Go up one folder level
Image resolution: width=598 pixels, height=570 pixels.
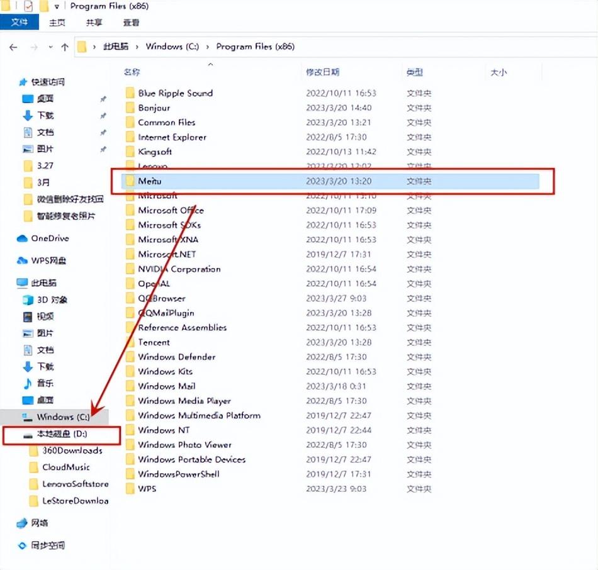[65, 47]
